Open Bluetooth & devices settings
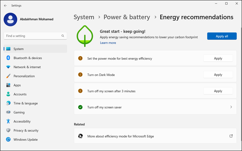The height and width of the screenshot is (151, 242). pyautogui.click(x=28, y=58)
